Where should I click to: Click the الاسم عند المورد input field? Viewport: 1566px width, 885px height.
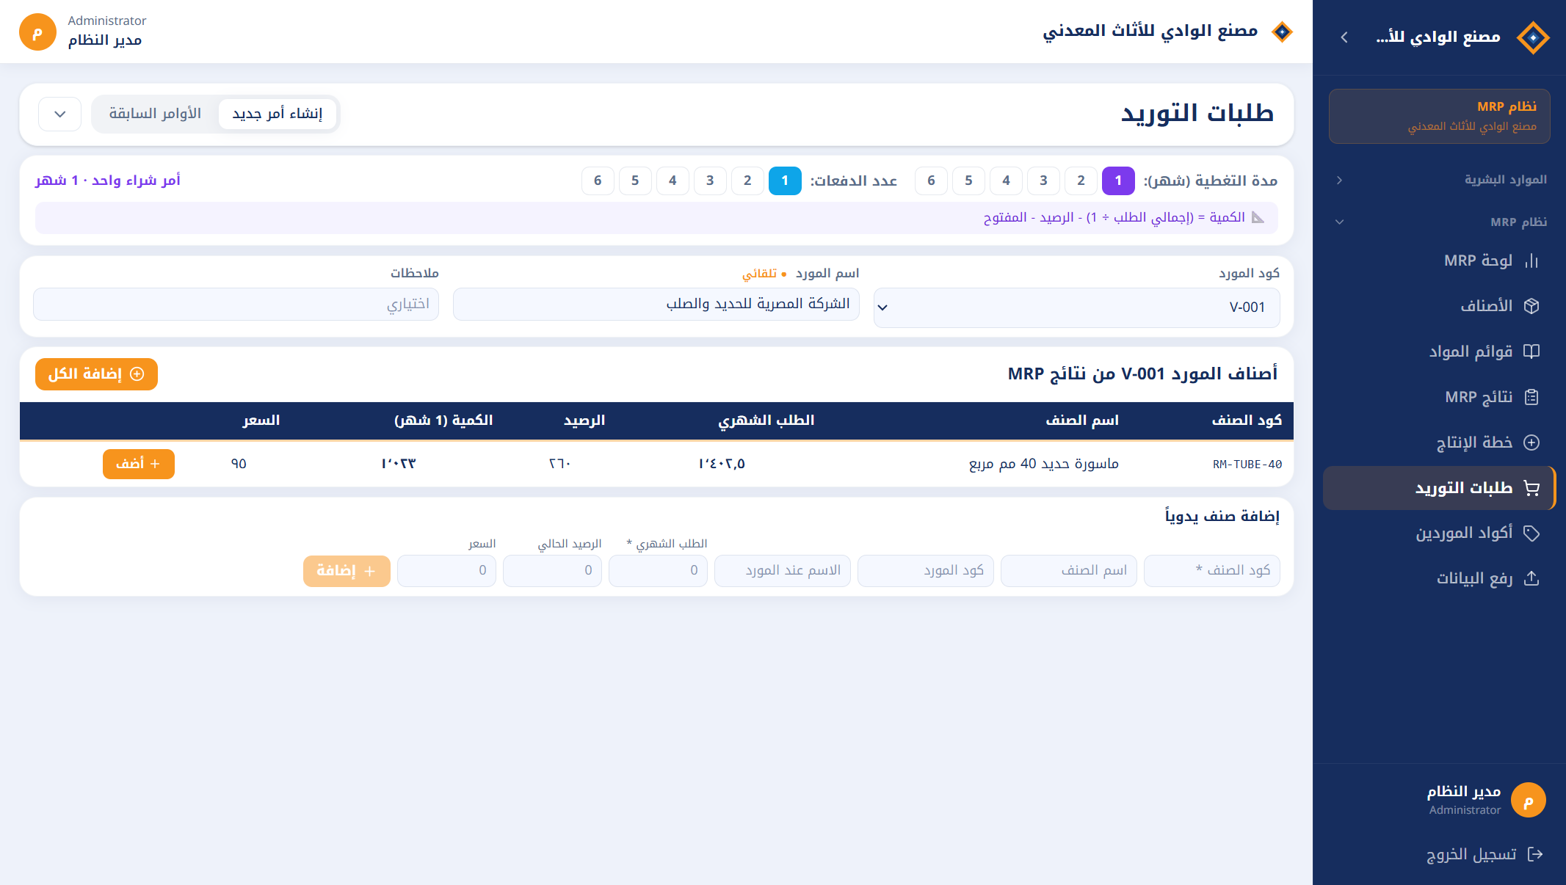783,571
